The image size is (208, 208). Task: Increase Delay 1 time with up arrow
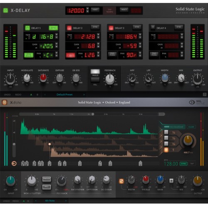click(x=57, y=34)
